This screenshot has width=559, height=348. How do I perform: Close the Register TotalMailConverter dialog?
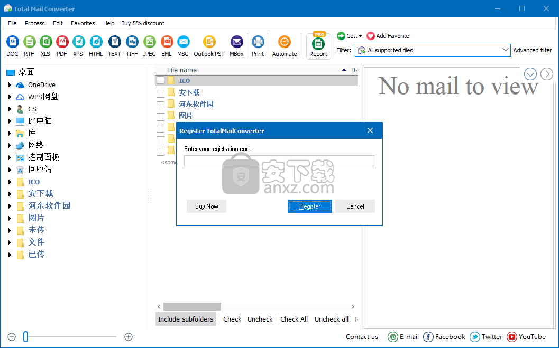click(370, 130)
